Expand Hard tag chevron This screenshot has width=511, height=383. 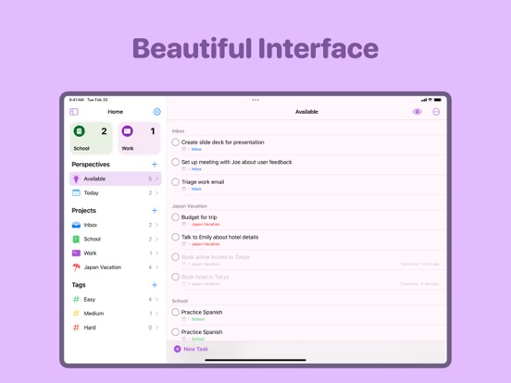pos(157,327)
